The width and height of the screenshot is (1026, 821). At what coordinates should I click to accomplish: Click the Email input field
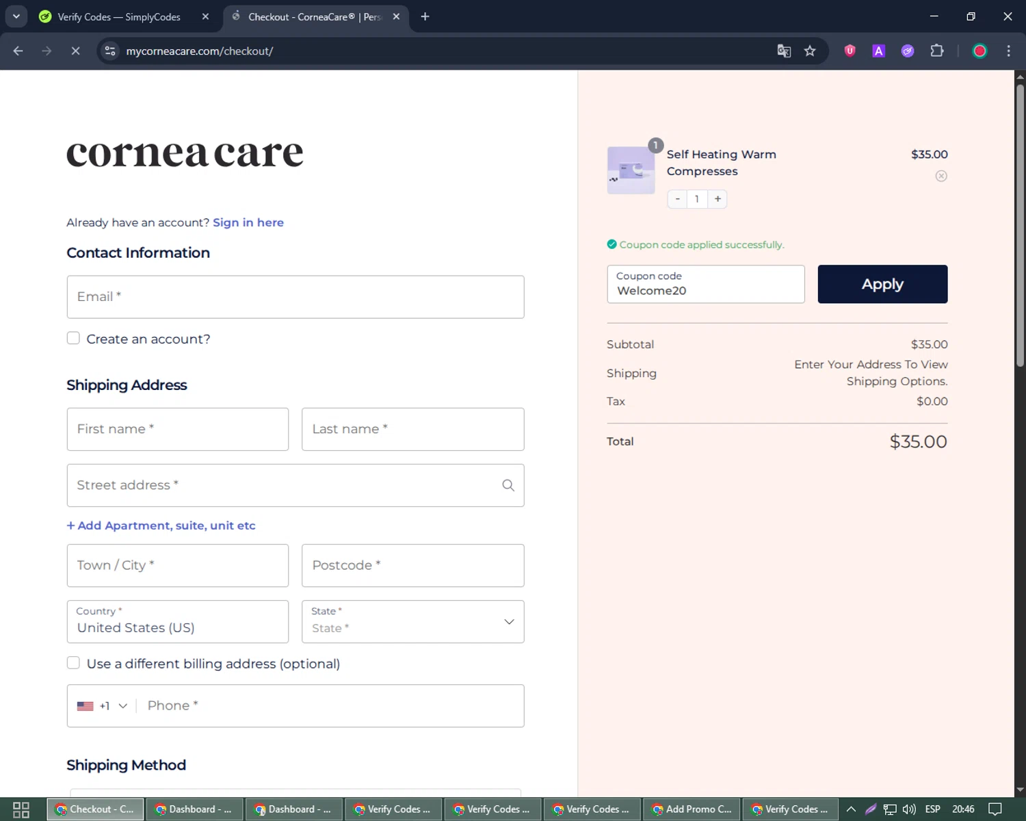[295, 297]
